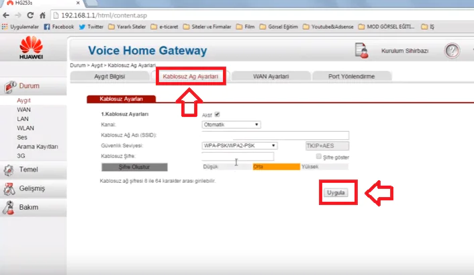Switch to the Kablosuz Ağ Ayarları tab

191,77
